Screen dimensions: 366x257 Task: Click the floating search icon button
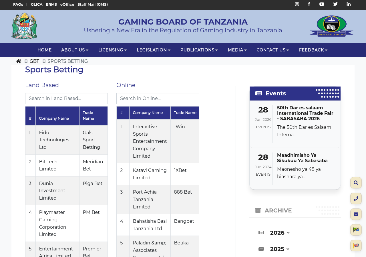356,183
